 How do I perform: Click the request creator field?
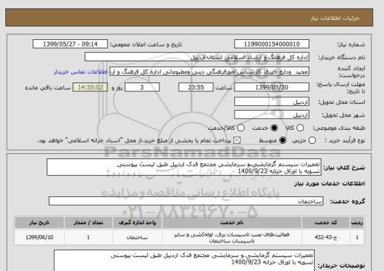(209, 72)
